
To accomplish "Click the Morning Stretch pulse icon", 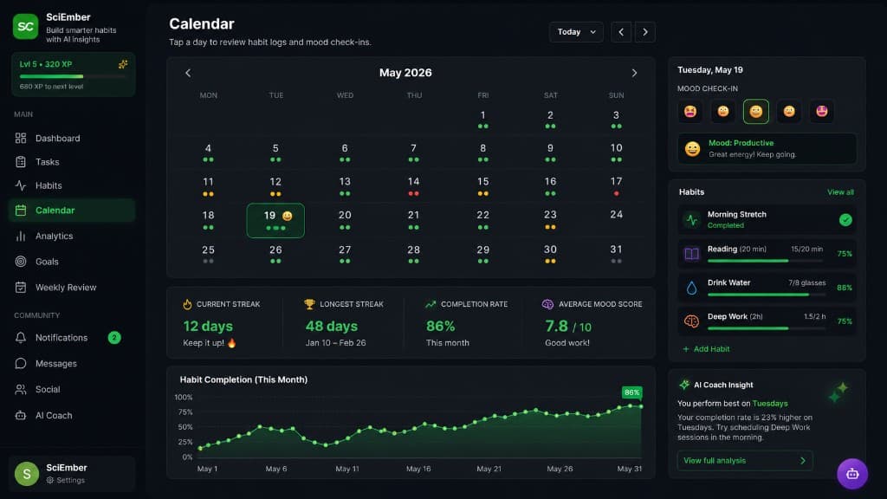I will pyautogui.click(x=691, y=219).
